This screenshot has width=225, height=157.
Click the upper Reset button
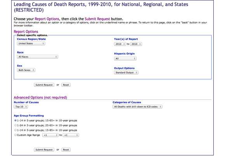(x=66, y=85)
